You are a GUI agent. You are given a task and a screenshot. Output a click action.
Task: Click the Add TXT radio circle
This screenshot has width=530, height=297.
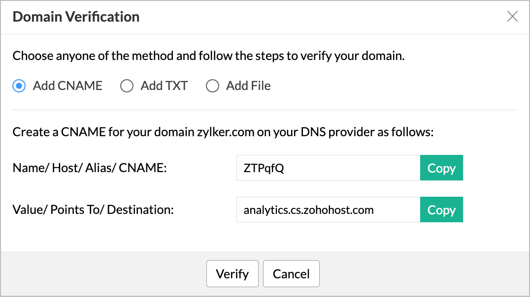point(127,86)
